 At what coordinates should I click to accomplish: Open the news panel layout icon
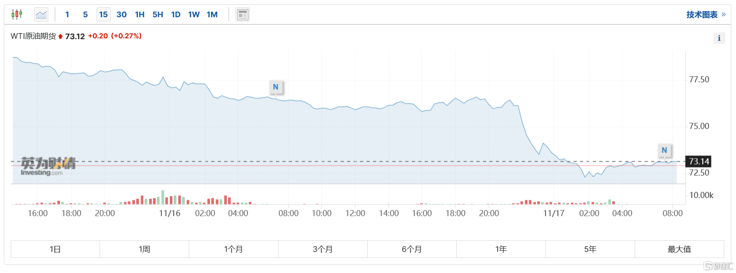[x=243, y=15]
